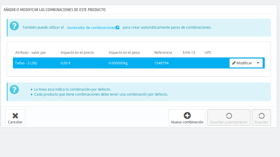Select the Tallas - S (36) cell

(26, 63)
